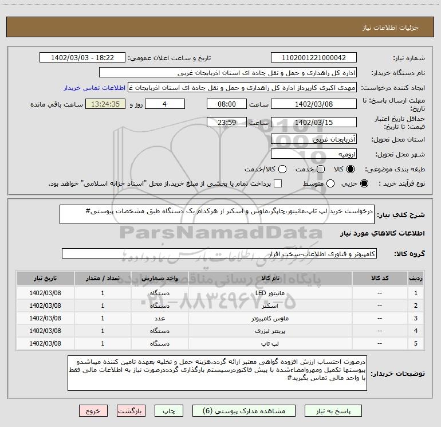
Task: Select the کالا/خدمت radio button
Action: 282,169
